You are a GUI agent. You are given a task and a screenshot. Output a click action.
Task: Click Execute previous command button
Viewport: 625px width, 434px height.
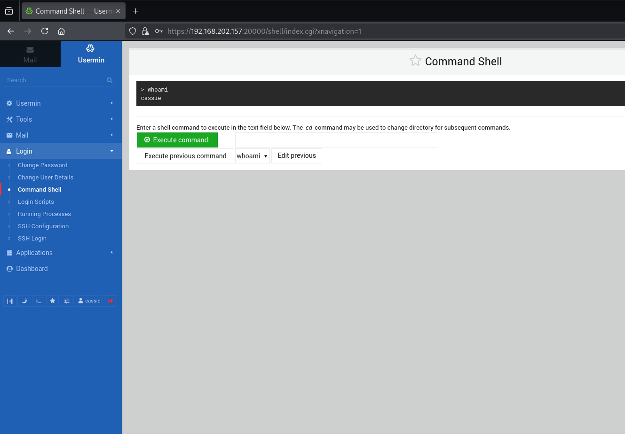185,156
